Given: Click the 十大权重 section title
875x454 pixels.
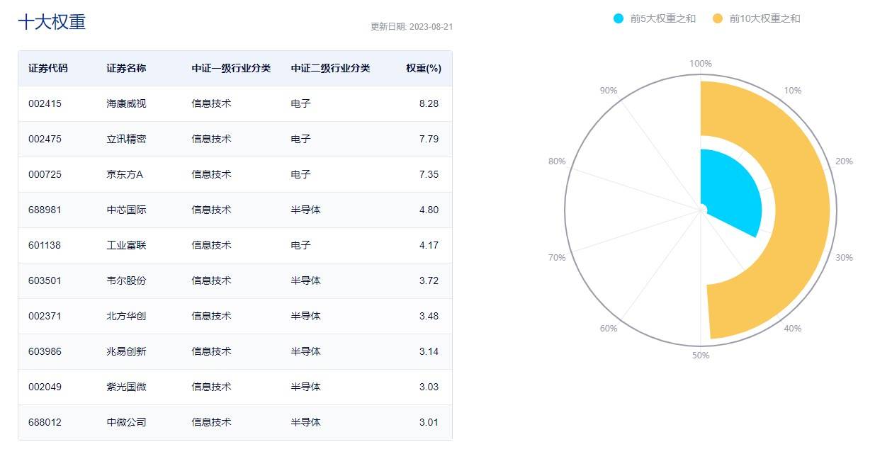Looking at the screenshot, I should click(52, 22).
